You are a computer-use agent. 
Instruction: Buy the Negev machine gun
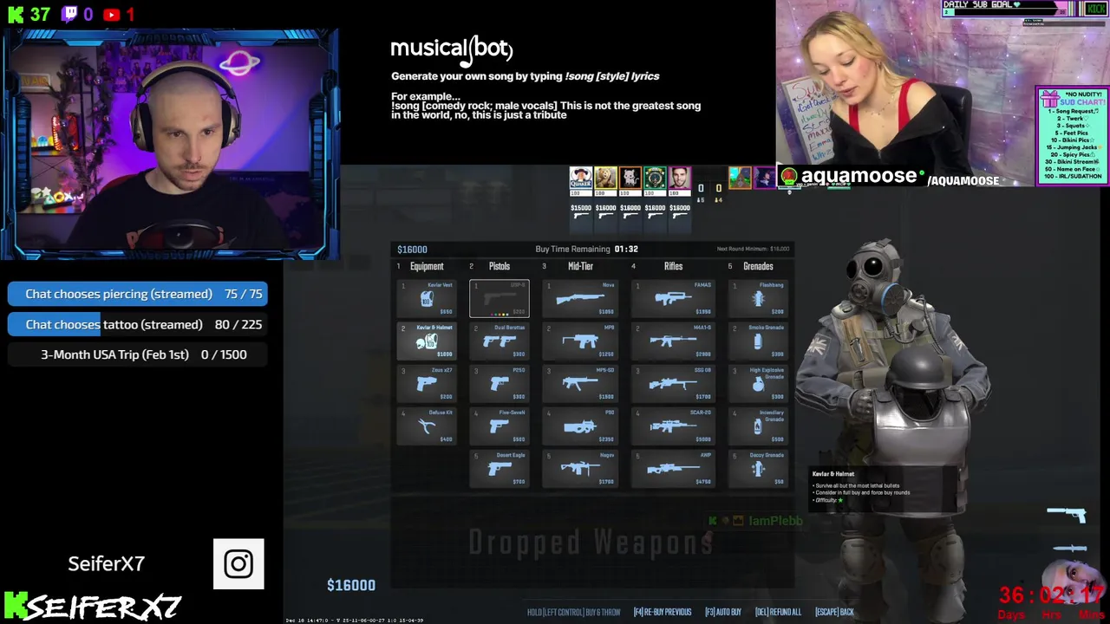[x=580, y=468]
